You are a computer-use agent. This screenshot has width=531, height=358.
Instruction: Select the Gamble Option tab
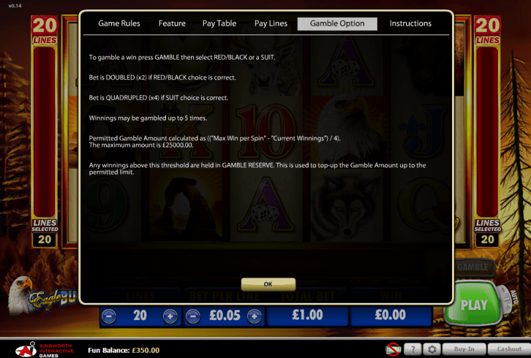(x=337, y=24)
